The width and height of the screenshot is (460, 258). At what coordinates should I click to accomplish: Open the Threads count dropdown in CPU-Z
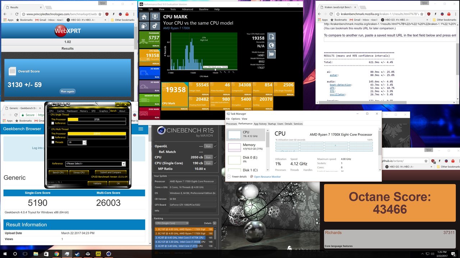pyautogui.click(x=84, y=143)
